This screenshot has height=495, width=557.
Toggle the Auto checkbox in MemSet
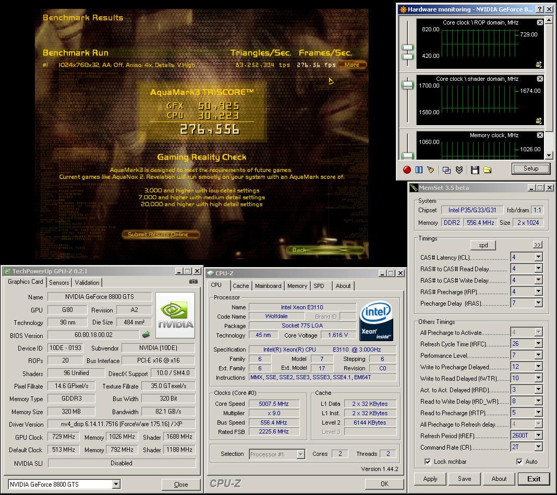click(519, 462)
